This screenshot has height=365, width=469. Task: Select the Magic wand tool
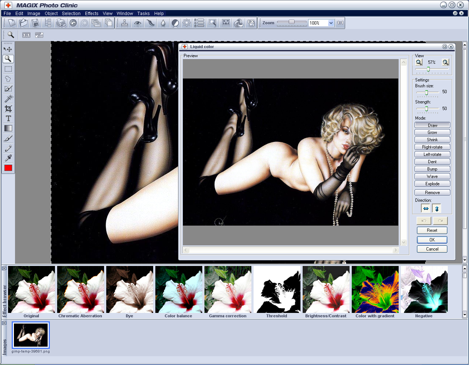(x=8, y=98)
